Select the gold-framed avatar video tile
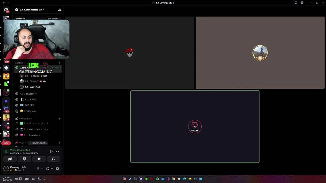326x183 pixels. pyautogui.click(x=260, y=53)
